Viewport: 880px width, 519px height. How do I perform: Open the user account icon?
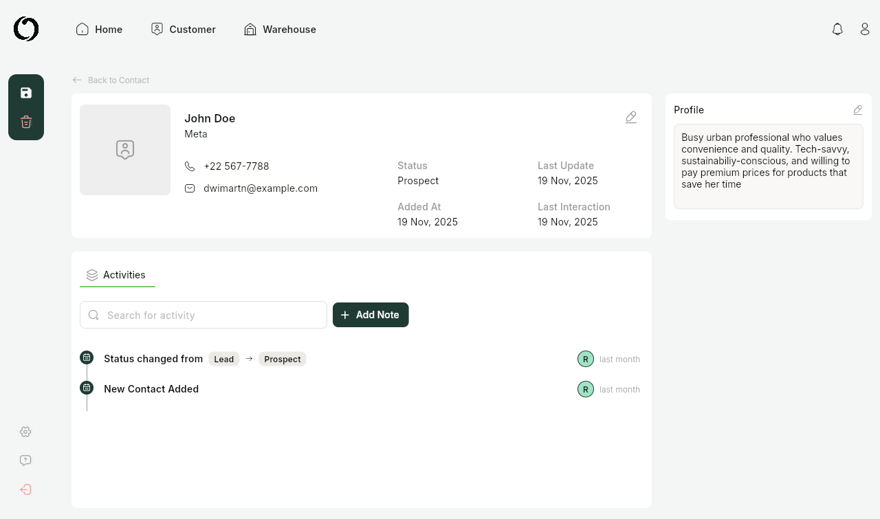pyautogui.click(x=865, y=30)
